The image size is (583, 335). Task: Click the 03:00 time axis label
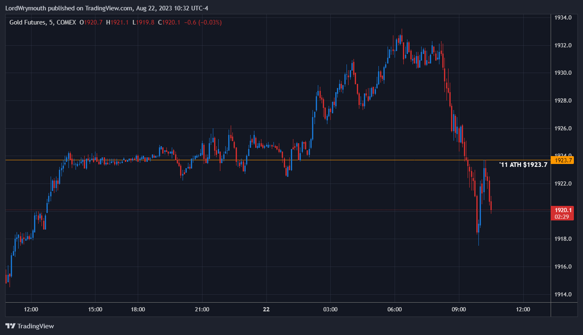point(330,309)
